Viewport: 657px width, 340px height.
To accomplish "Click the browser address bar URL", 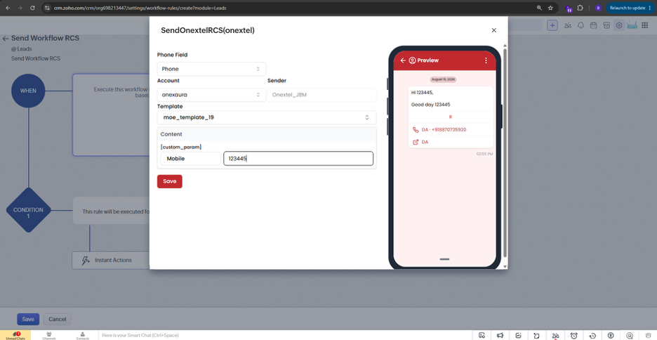I will [x=140, y=8].
